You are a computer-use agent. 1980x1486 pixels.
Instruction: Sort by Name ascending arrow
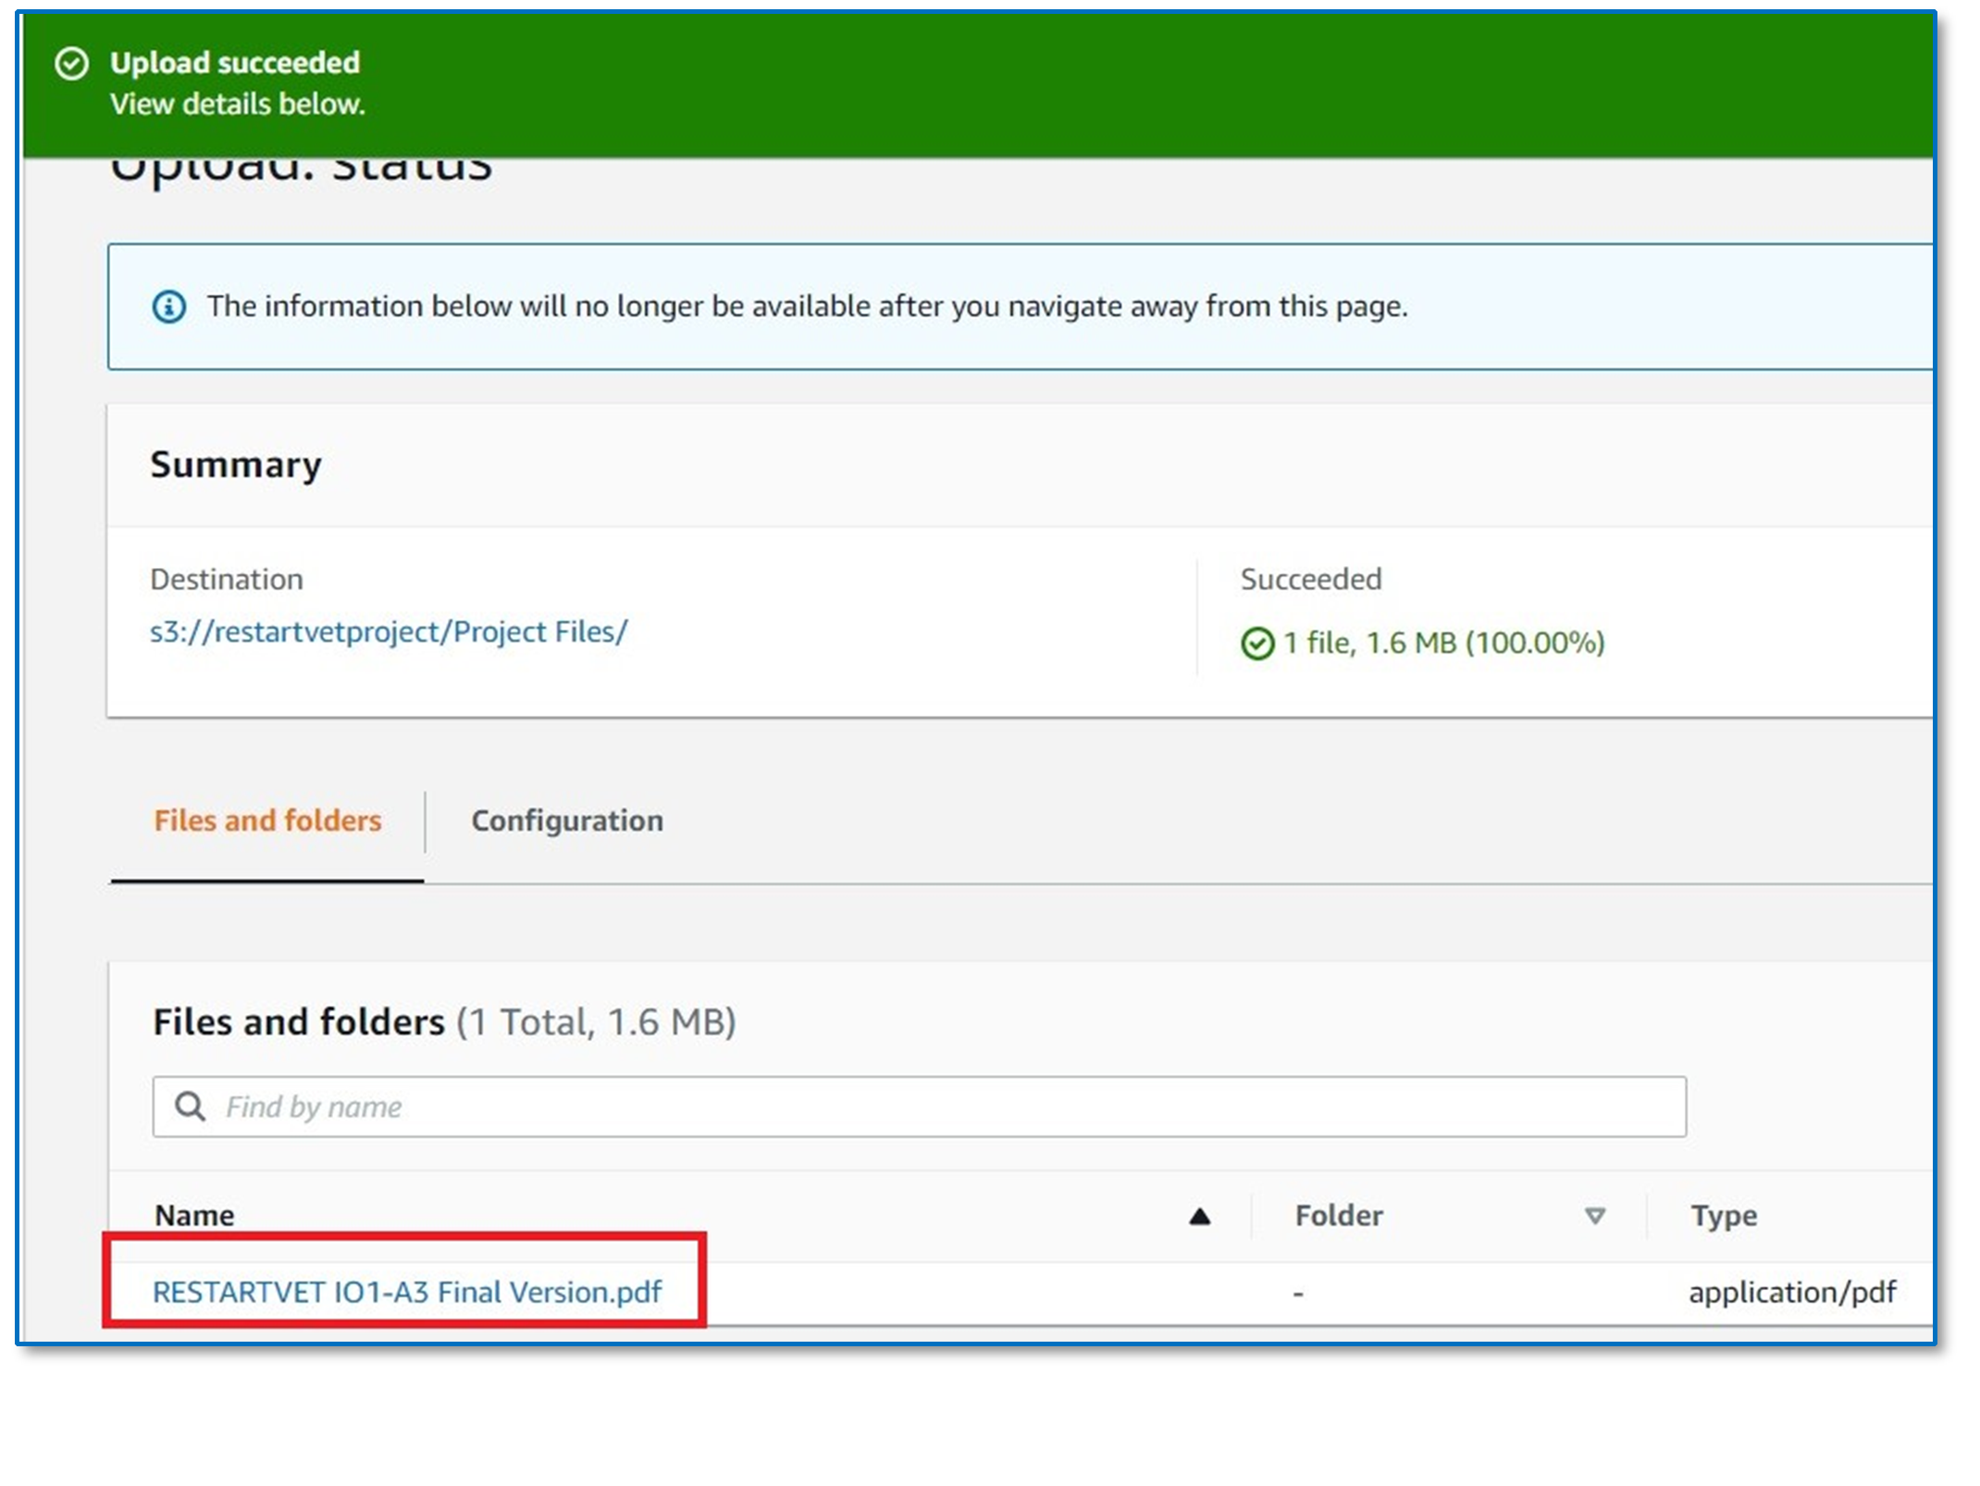[1199, 1216]
